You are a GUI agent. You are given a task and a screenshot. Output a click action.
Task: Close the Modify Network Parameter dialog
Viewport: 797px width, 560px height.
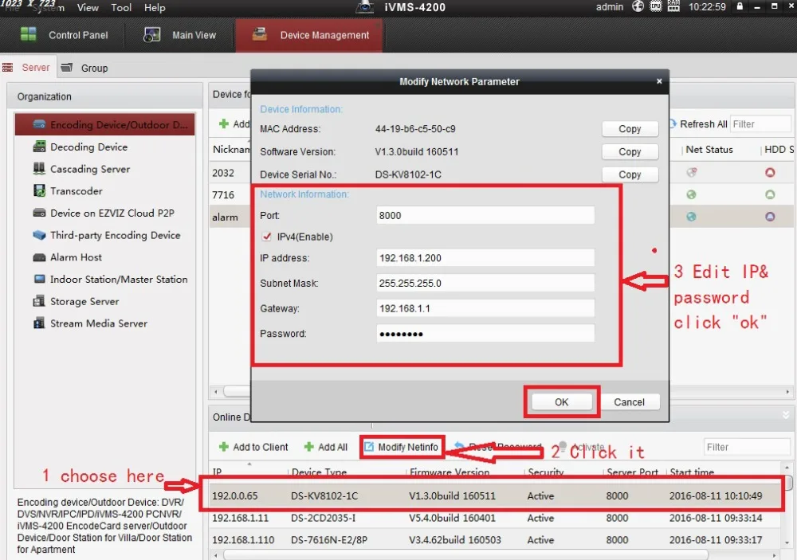coord(659,81)
